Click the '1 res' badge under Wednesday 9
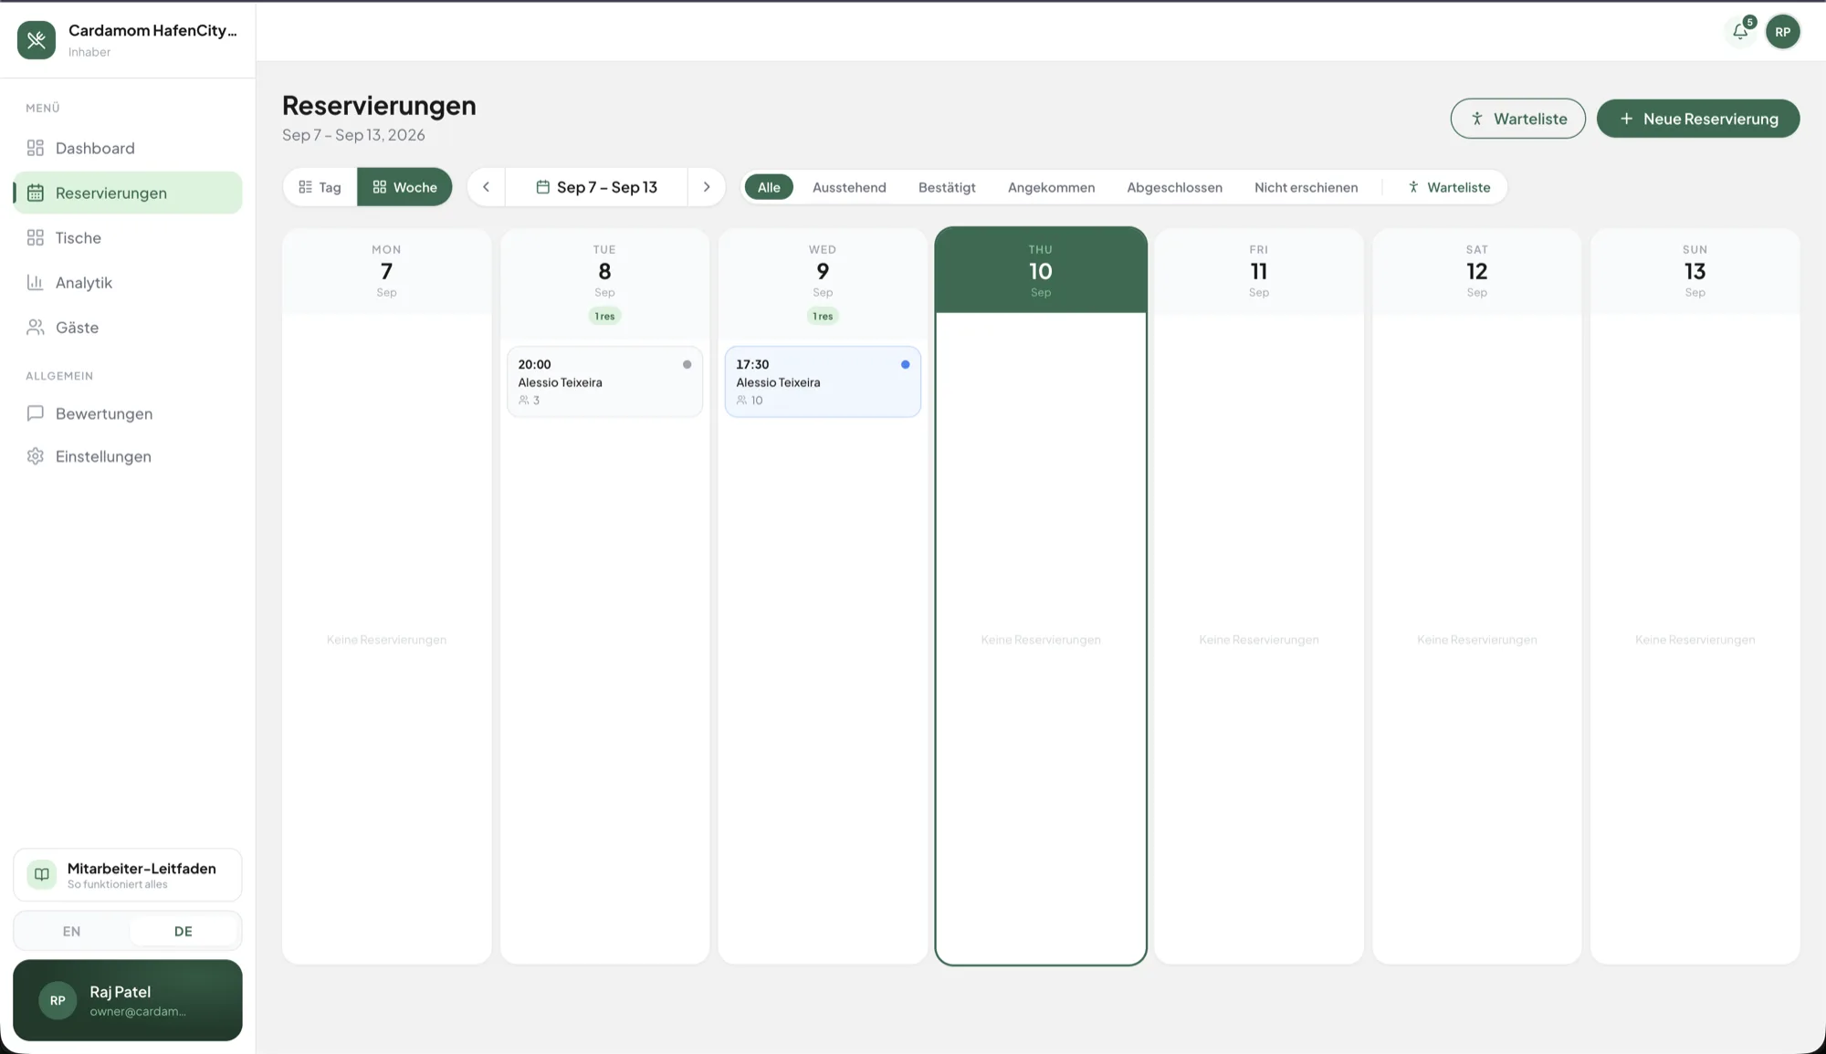Screen dimensions: 1826x1054 point(823,316)
